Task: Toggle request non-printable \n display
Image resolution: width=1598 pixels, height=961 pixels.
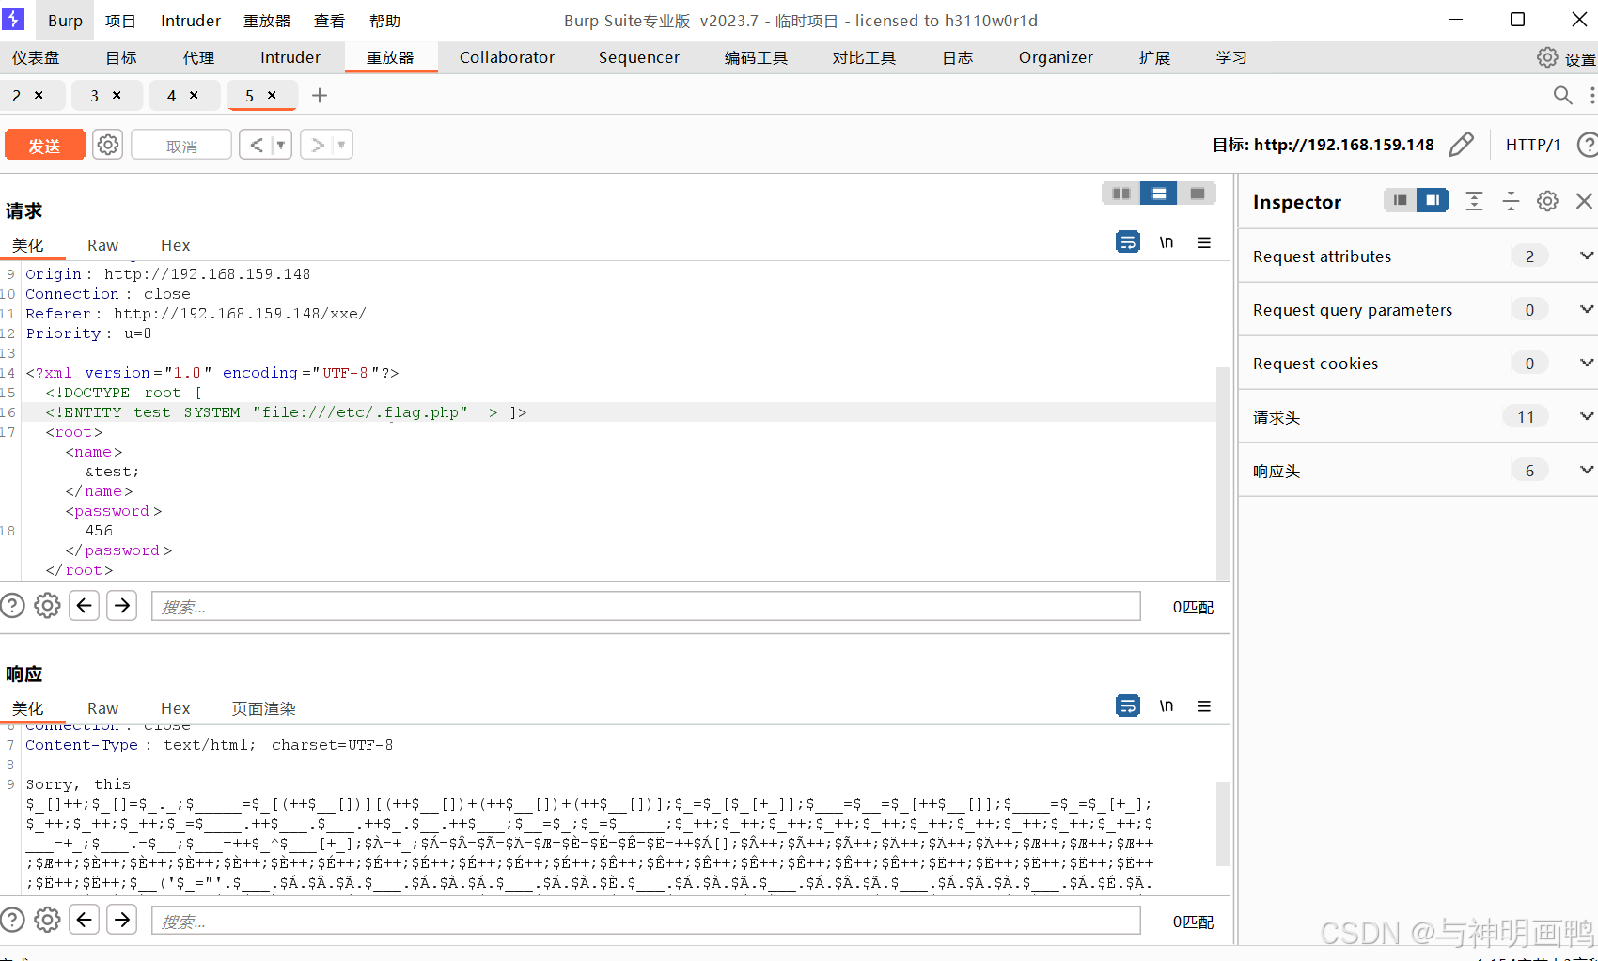Action: 1166,242
